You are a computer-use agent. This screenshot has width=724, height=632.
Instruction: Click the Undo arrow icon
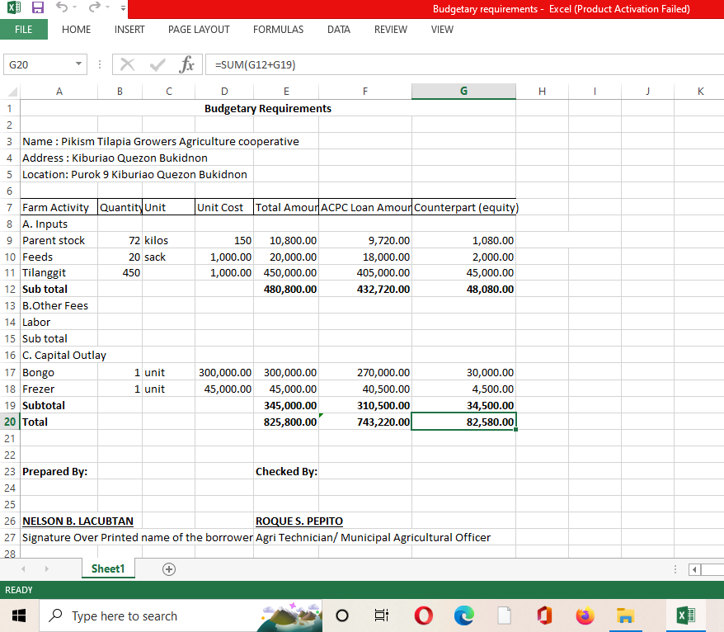click(60, 8)
